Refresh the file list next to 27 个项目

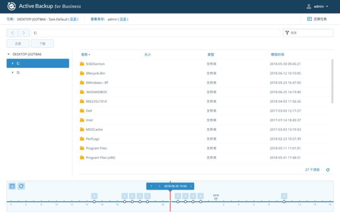click(328, 170)
